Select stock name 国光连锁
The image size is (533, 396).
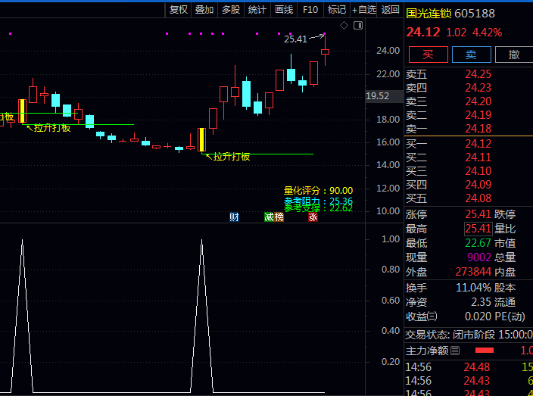[x=429, y=14]
